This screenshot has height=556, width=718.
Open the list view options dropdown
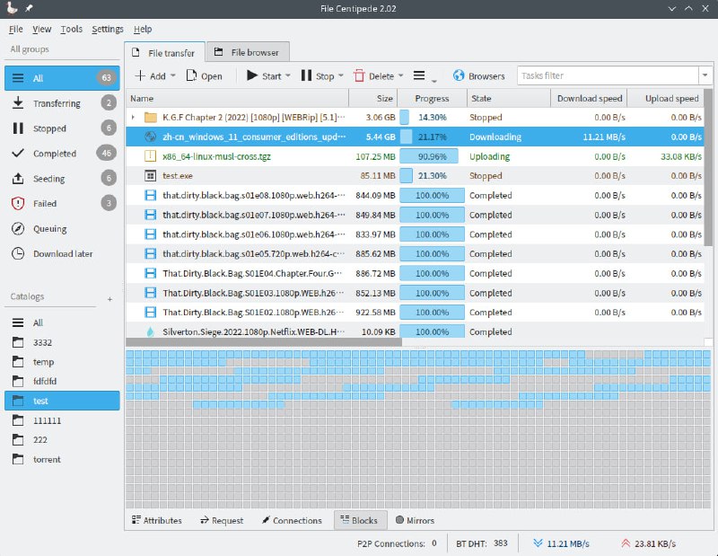(x=422, y=76)
